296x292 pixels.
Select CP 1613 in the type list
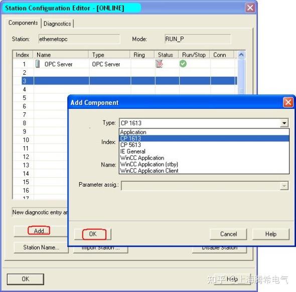204,138
